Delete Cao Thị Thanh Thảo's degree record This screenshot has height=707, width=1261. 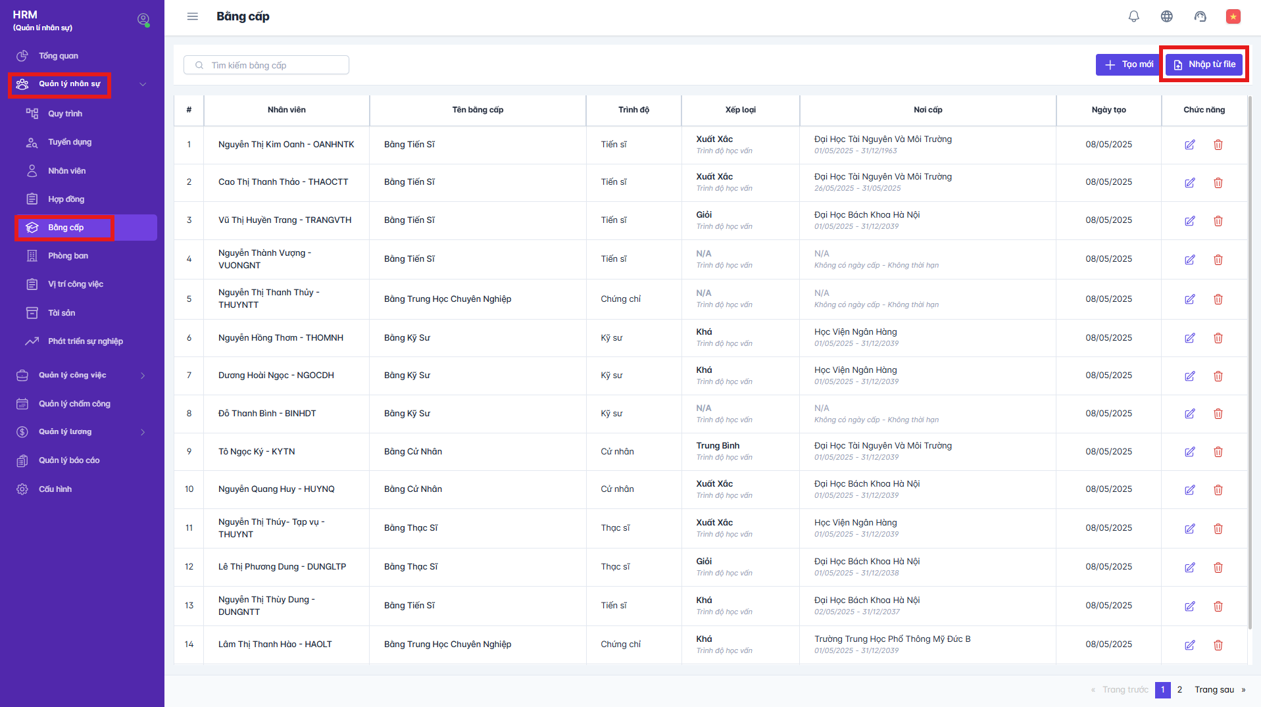pyautogui.click(x=1218, y=183)
